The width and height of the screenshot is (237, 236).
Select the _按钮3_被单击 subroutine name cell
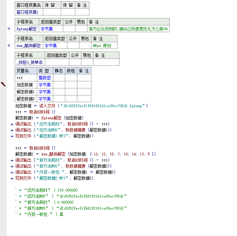click(x=30, y=62)
